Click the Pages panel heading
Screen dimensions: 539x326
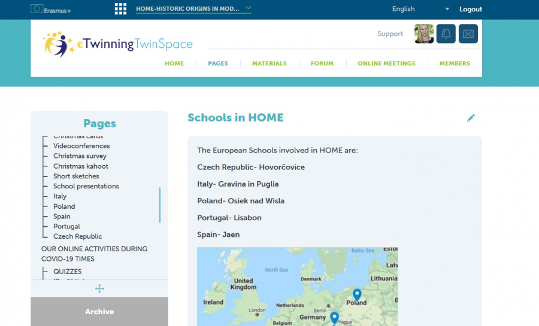[99, 123]
